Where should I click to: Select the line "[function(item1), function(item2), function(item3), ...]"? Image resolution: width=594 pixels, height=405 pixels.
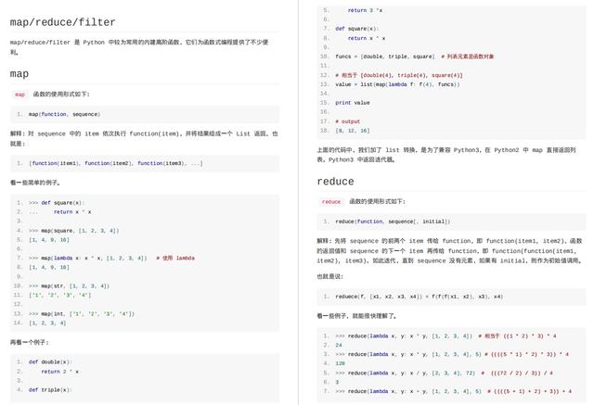tap(115, 163)
